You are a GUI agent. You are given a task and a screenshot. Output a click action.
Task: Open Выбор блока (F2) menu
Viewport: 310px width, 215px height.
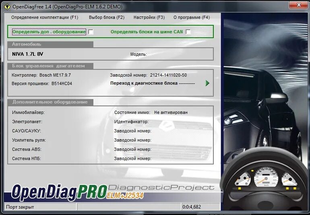point(107,17)
